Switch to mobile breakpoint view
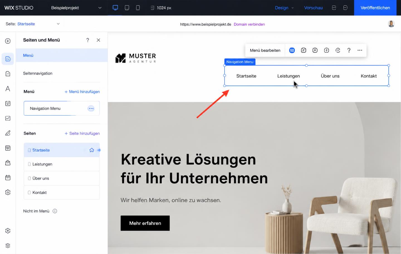This screenshot has height=254, width=401. (138, 8)
